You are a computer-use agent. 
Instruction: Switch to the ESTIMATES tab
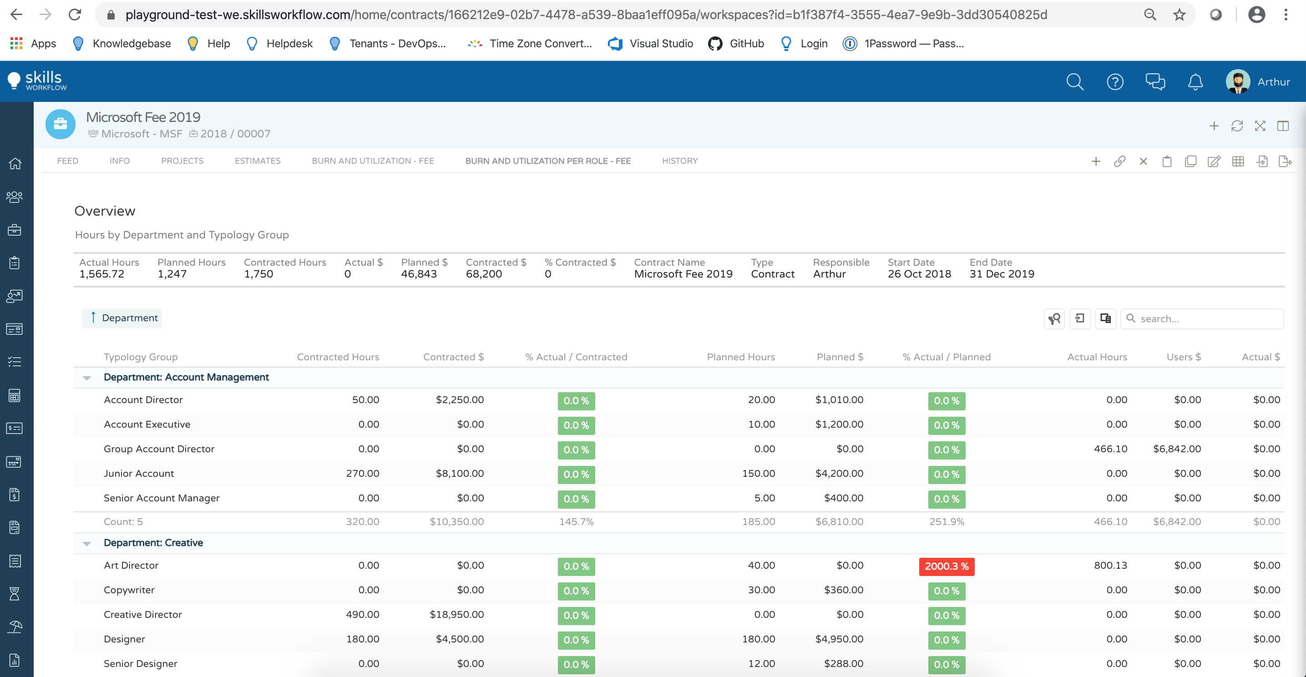[x=258, y=161]
